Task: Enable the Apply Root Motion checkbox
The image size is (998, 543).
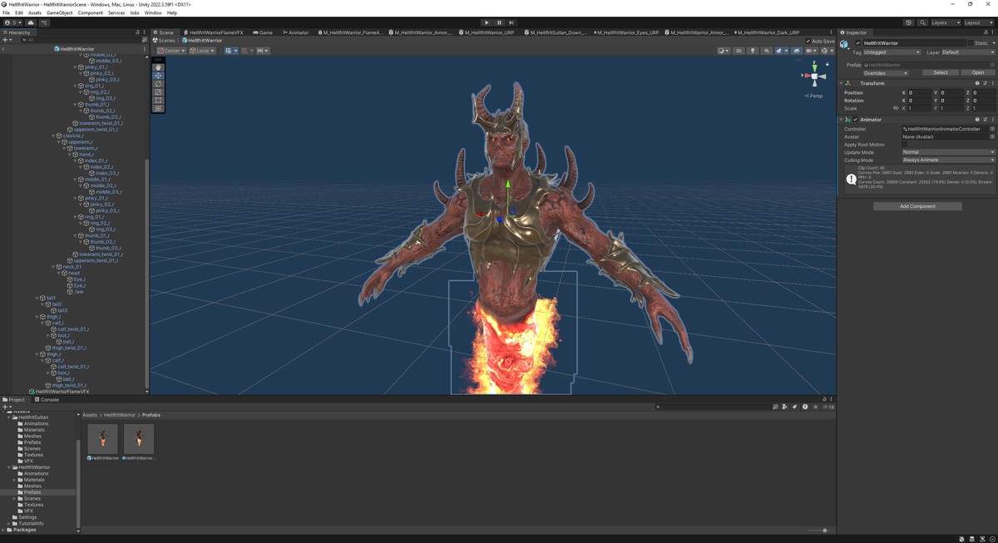Action: coord(905,145)
